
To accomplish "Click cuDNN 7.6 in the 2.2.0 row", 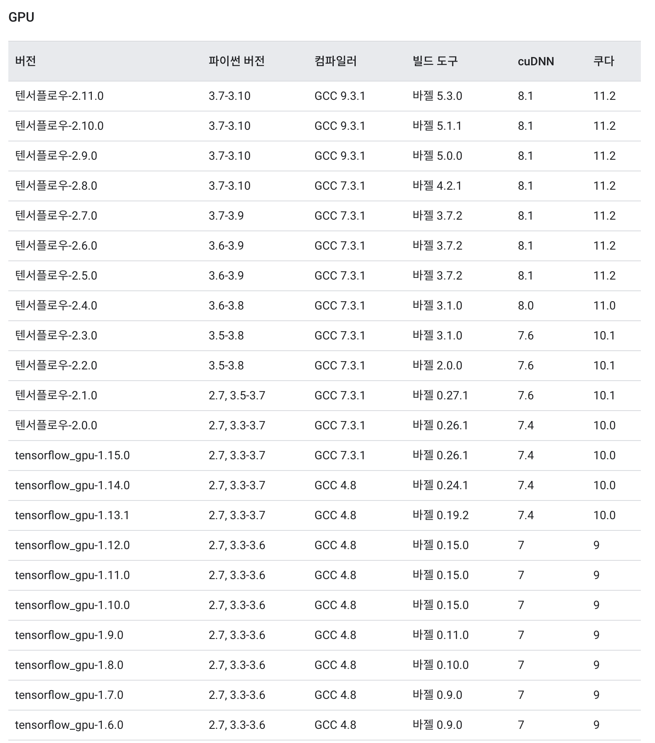I will 526,366.
